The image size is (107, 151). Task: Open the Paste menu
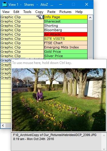tap(51, 12)
